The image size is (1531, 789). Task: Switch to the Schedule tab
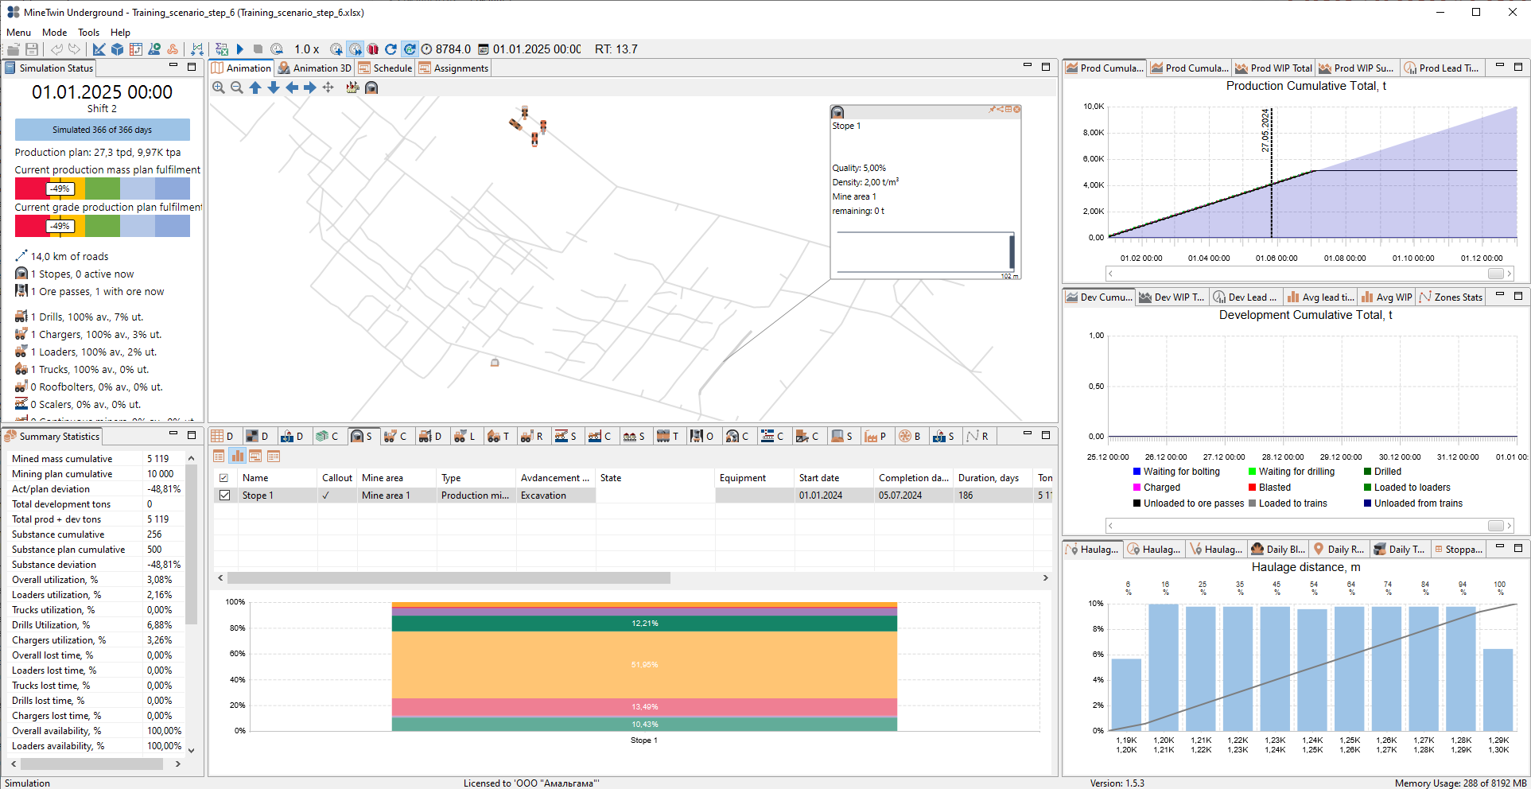[385, 68]
